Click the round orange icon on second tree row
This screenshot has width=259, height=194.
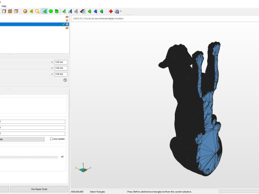pos(67,20)
